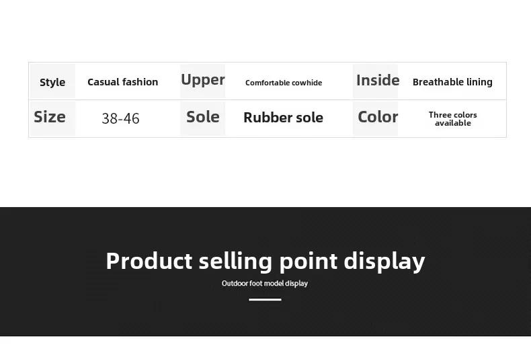Image resolution: width=531 pixels, height=361 pixels.
Task: Click the white divider line under subtitle
Action: point(265,299)
